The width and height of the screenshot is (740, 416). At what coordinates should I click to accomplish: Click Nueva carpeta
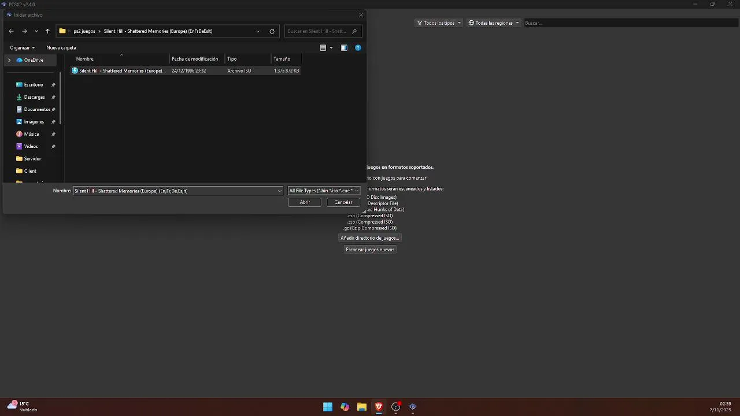[61, 48]
